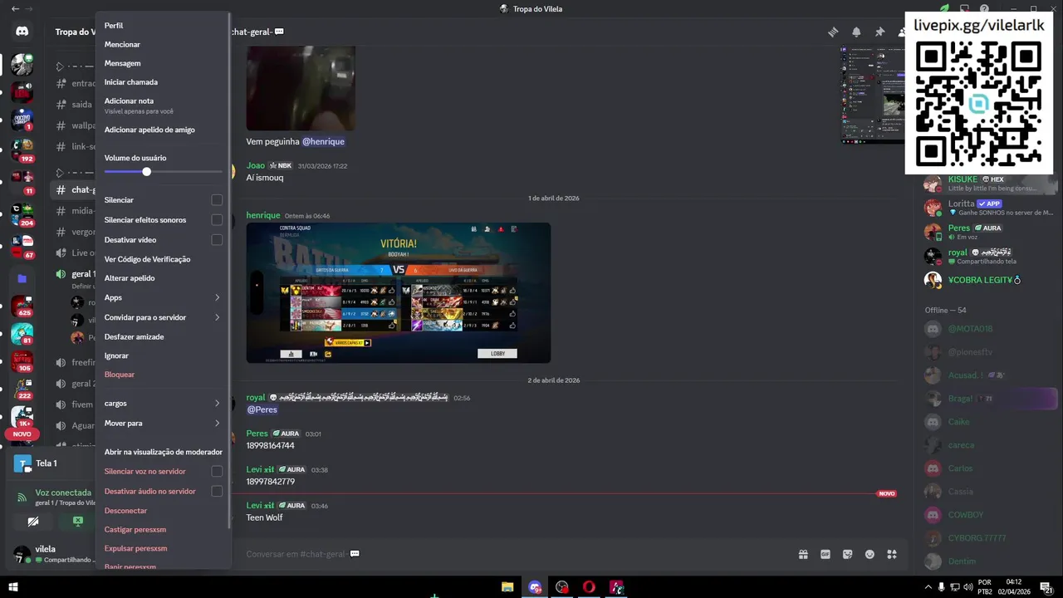Open the victory screenshot image by henrique
This screenshot has width=1063, height=598.
399,292
